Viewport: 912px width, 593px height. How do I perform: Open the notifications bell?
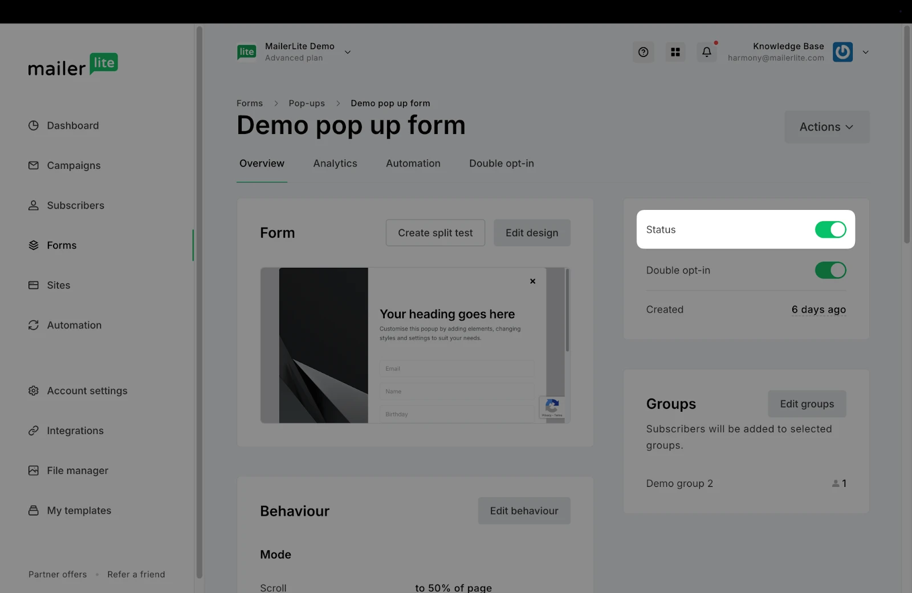[x=707, y=52]
